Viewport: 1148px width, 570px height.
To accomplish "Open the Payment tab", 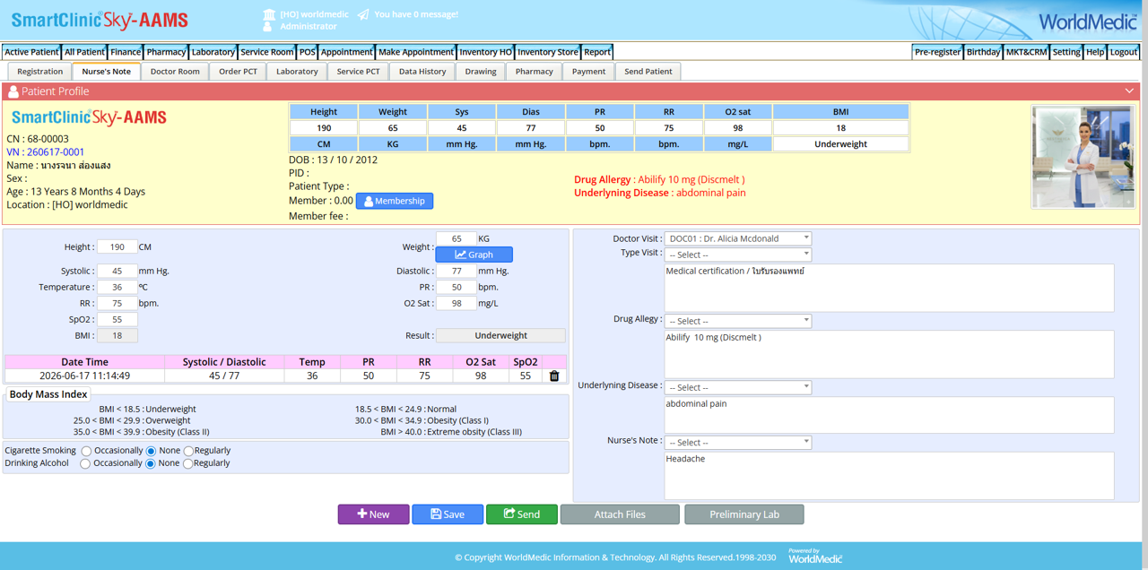I will click(588, 72).
